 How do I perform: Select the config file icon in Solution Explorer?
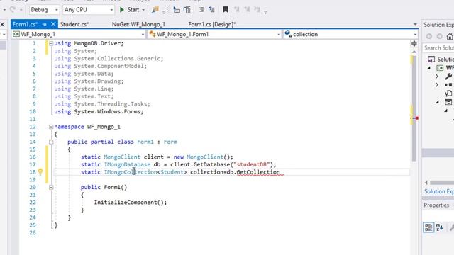pos(448,93)
